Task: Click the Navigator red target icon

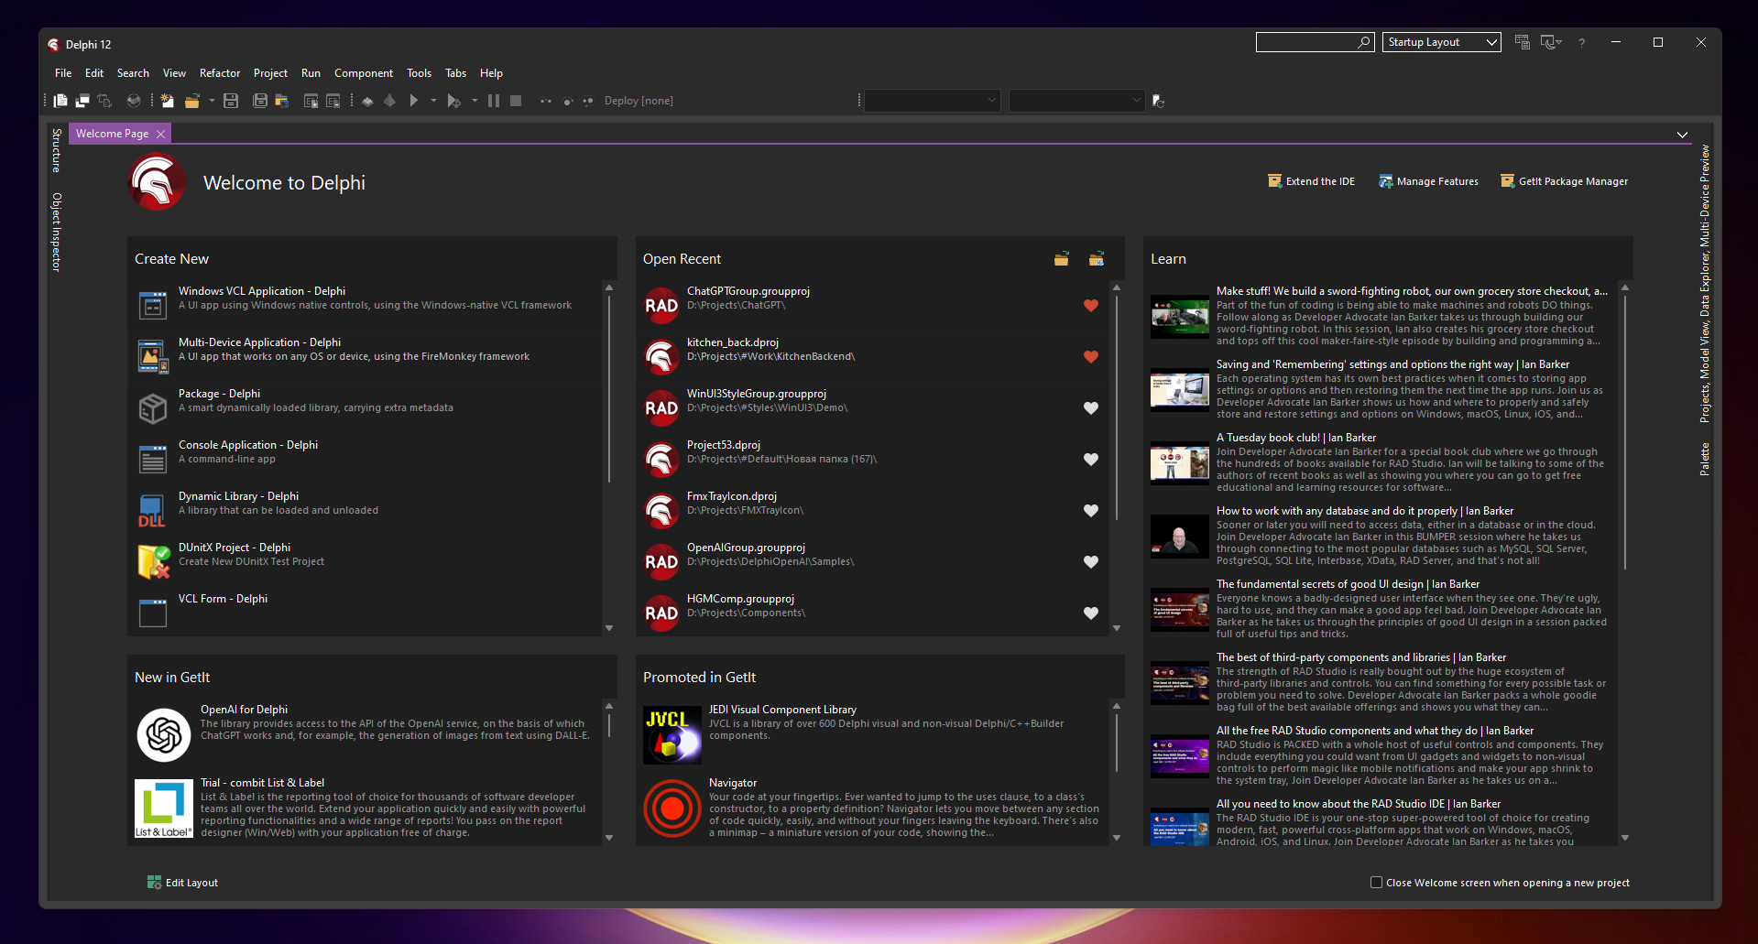Action: click(672, 808)
